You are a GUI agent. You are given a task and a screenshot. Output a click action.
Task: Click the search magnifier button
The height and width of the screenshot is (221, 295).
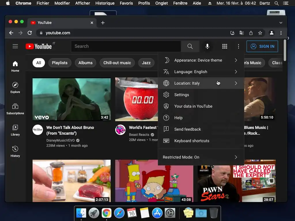tap(190, 46)
